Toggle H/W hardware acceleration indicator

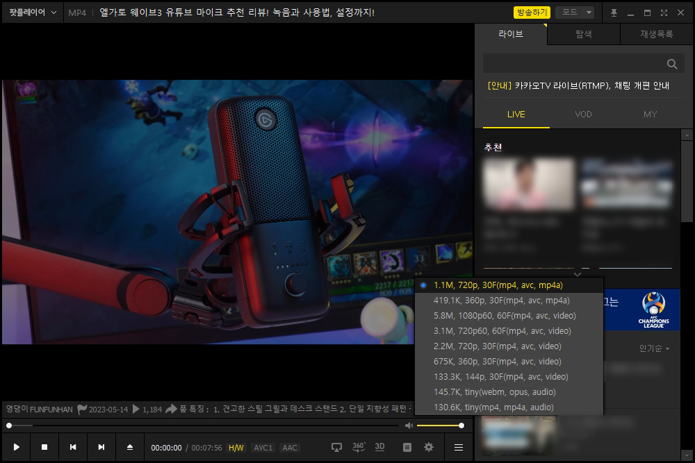pos(236,448)
